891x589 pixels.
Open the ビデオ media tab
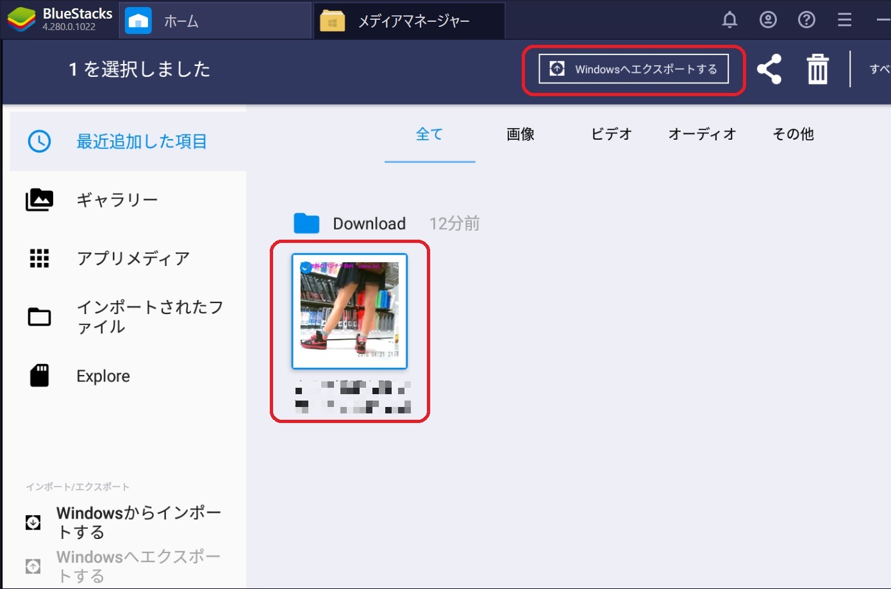coord(611,134)
